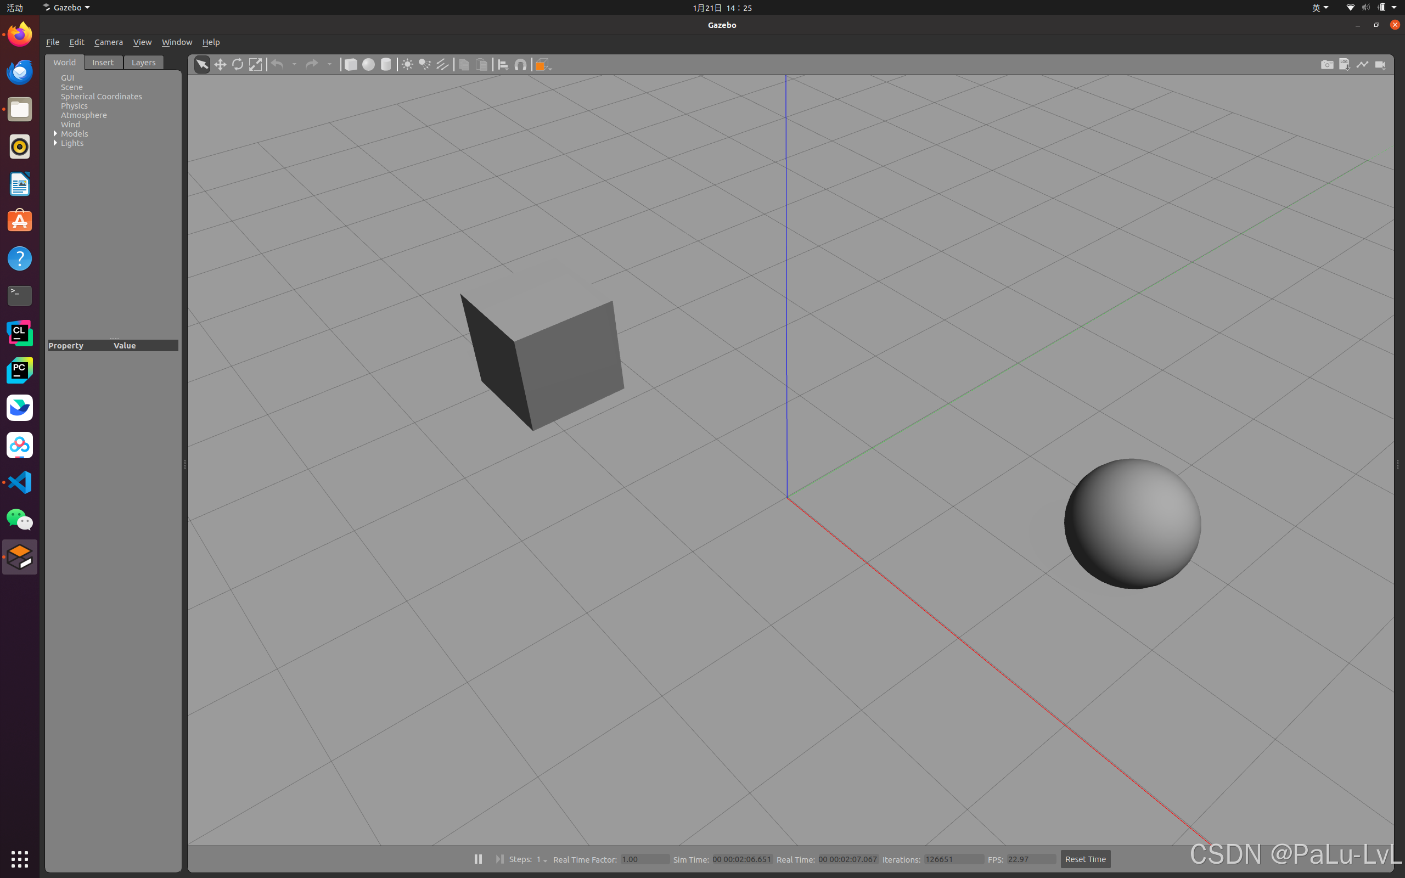Viewport: 1405px width, 878px height.
Task: Insert a cylinder shape
Action: (386, 64)
